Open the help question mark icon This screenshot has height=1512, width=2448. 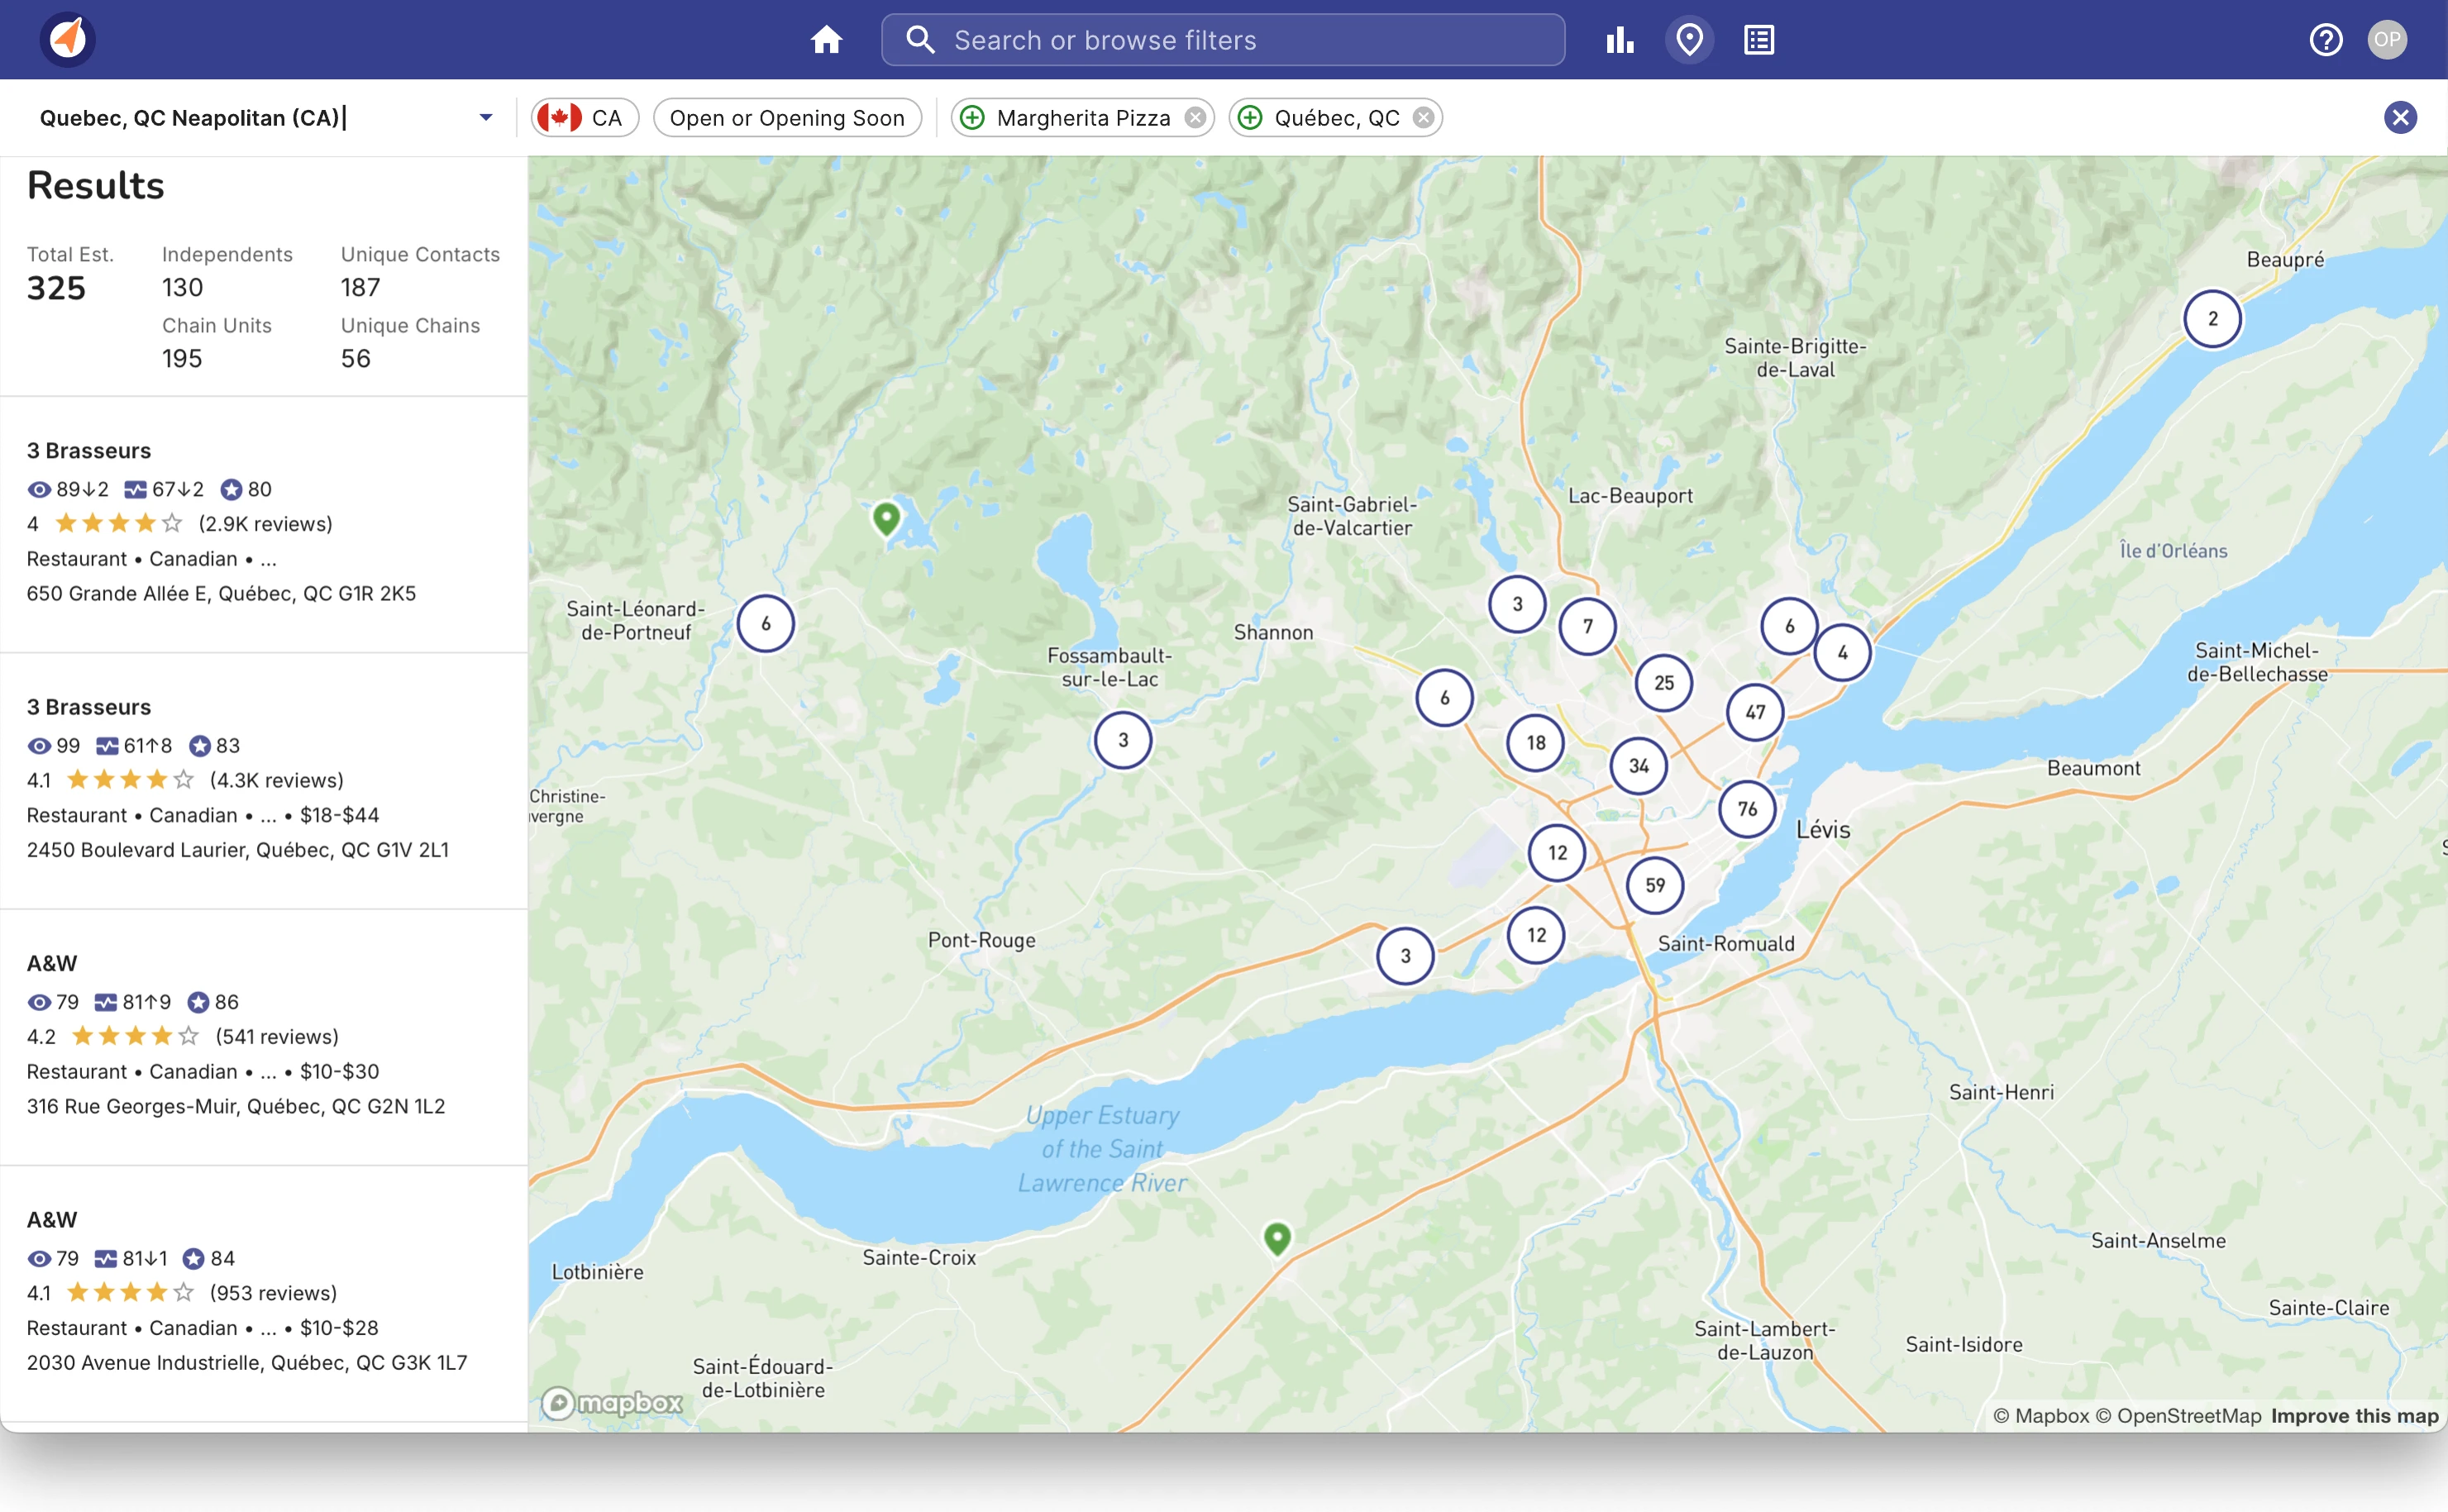(x=2326, y=40)
